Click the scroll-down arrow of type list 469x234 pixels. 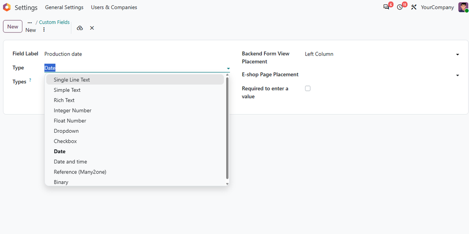tap(227, 184)
